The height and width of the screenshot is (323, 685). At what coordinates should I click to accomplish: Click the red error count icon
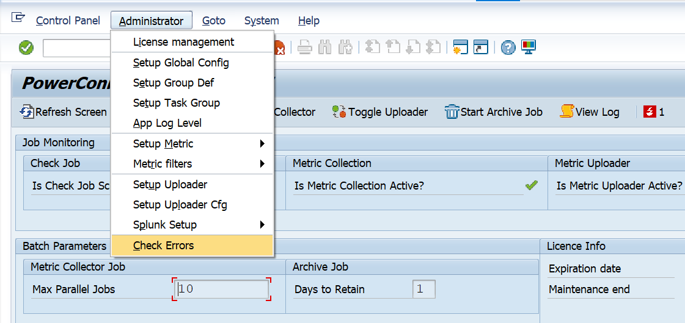[650, 112]
